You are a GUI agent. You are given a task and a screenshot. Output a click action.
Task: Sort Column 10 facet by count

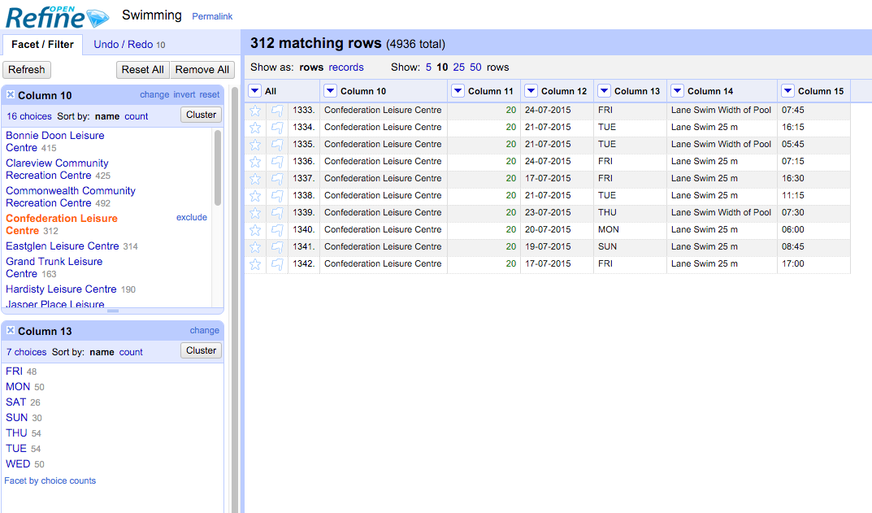(136, 116)
